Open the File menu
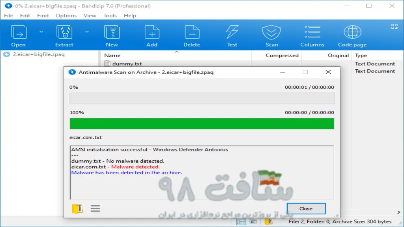The height and width of the screenshot is (227, 404). tap(9, 15)
